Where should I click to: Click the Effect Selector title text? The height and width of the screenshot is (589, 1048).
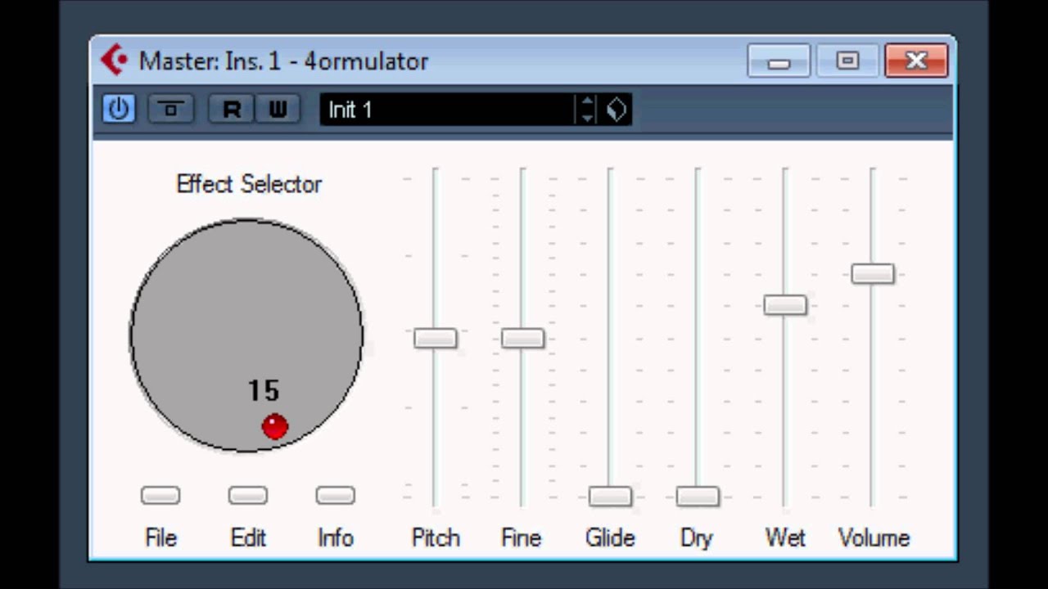[x=249, y=184]
